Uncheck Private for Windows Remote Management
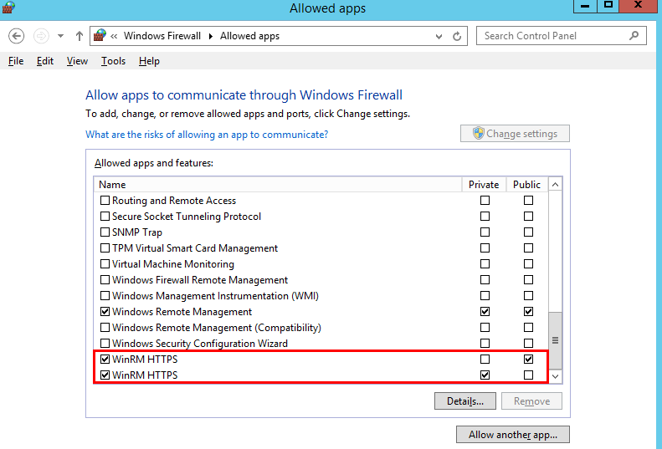Image resolution: width=662 pixels, height=449 pixels. point(485,311)
